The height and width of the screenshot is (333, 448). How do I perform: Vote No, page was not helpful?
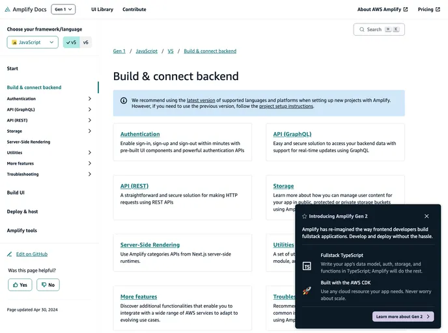click(48, 285)
